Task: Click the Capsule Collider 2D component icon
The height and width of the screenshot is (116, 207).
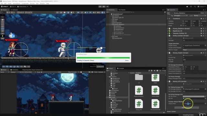Action: click(x=169, y=34)
